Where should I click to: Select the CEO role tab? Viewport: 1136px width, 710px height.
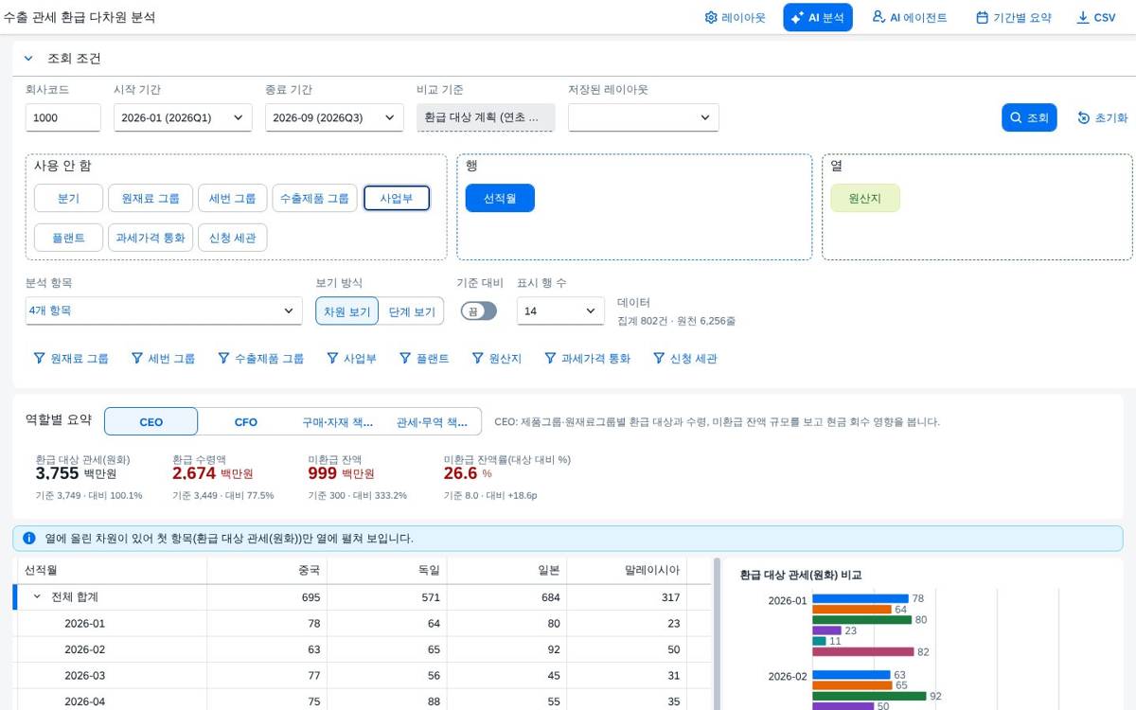pyautogui.click(x=151, y=422)
